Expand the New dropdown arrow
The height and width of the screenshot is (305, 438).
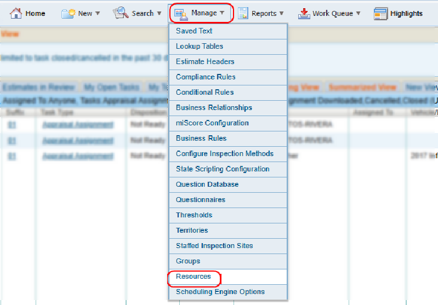98,14
